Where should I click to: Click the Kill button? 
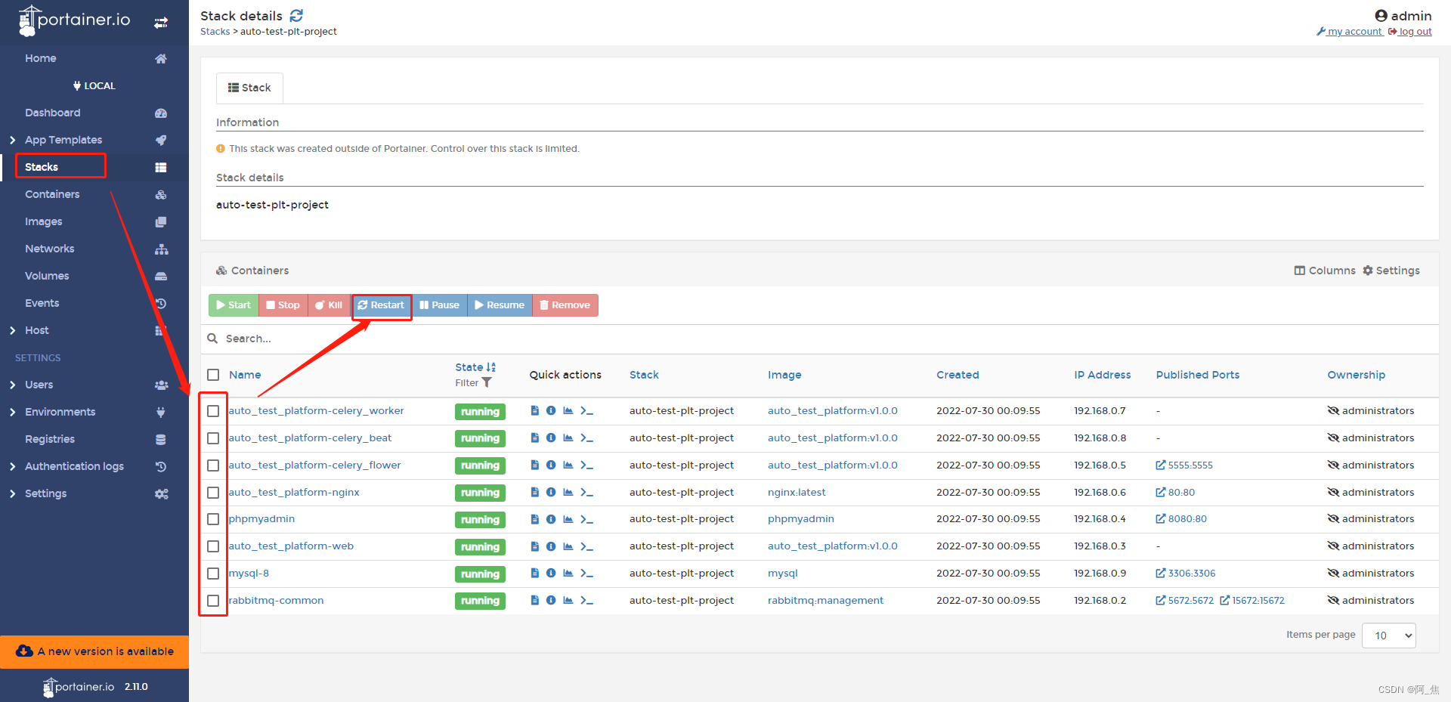point(329,305)
